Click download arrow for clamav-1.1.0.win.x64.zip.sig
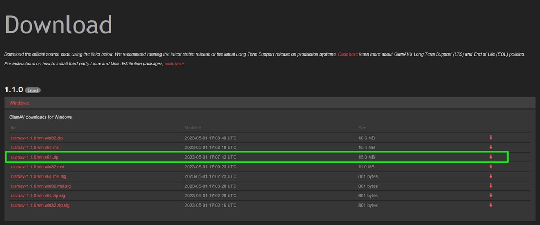The height and width of the screenshot is (225, 540). coord(491,195)
